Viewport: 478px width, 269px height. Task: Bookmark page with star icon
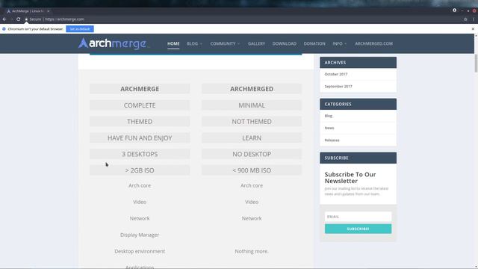(465, 19)
